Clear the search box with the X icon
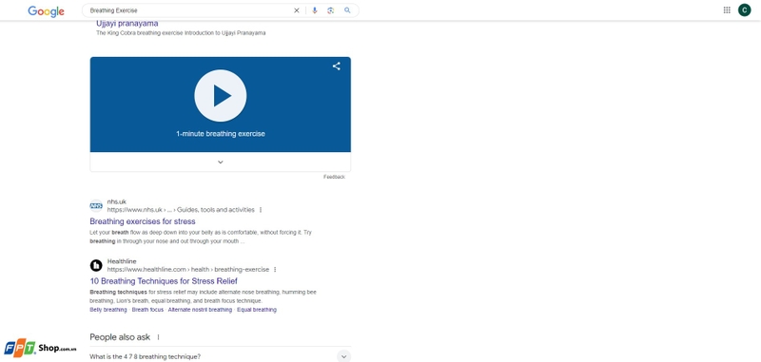The height and width of the screenshot is (362, 761). pyautogui.click(x=297, y=10)
